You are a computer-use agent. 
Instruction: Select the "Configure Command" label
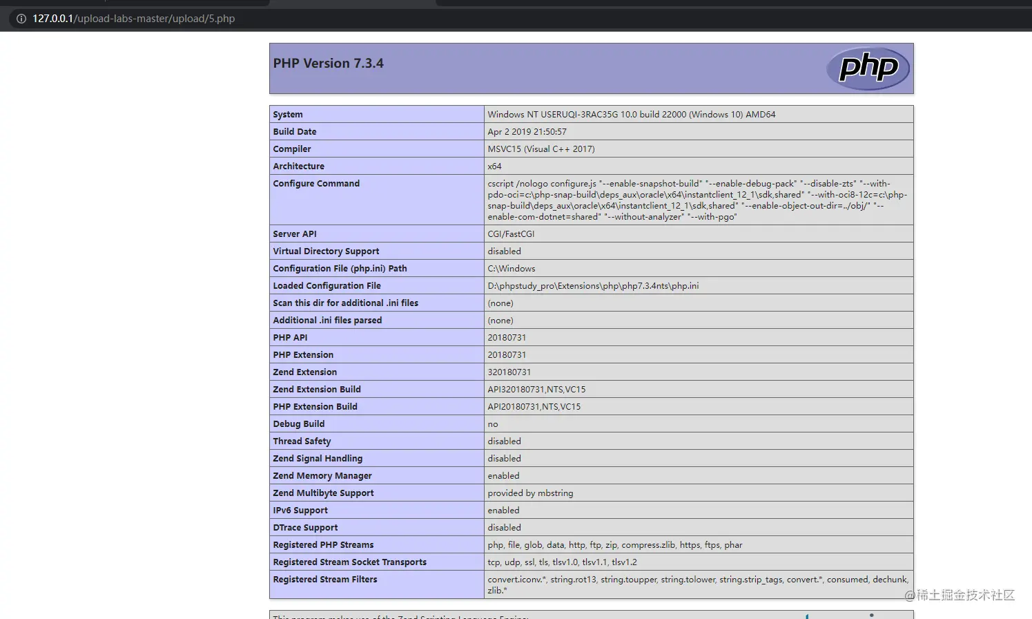click(x=316, y=184)
